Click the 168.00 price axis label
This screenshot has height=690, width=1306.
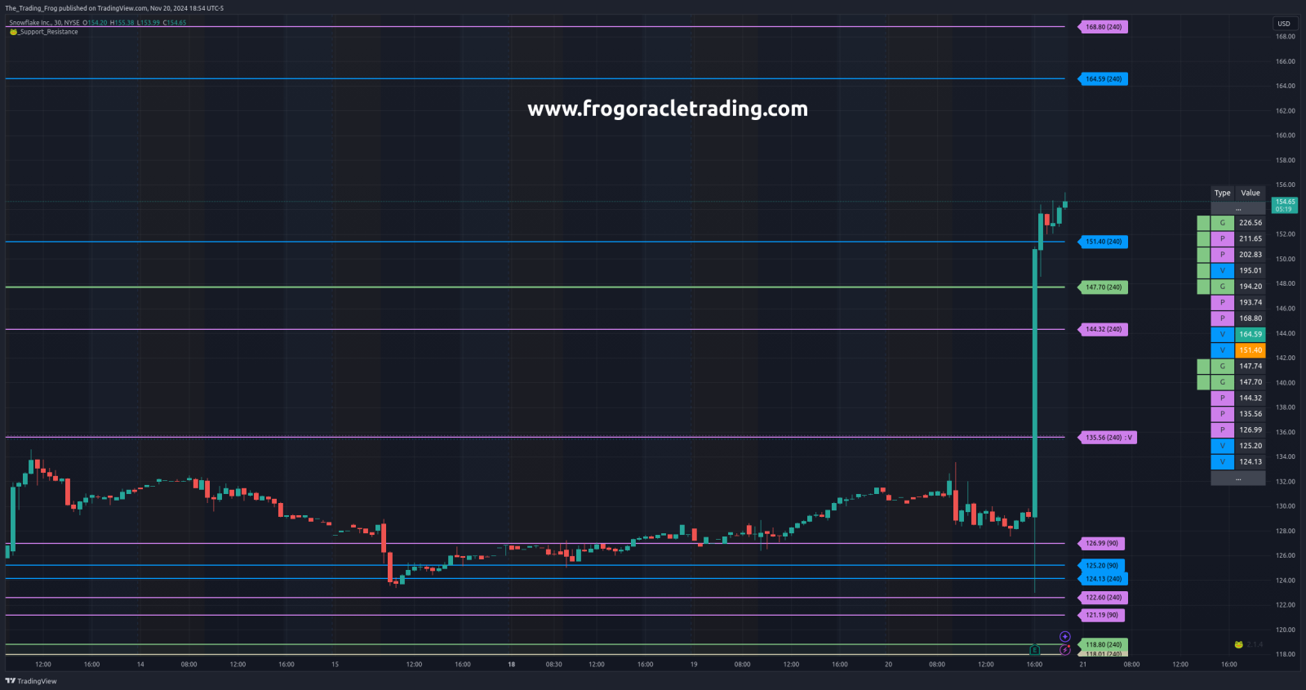(1285, 37)
